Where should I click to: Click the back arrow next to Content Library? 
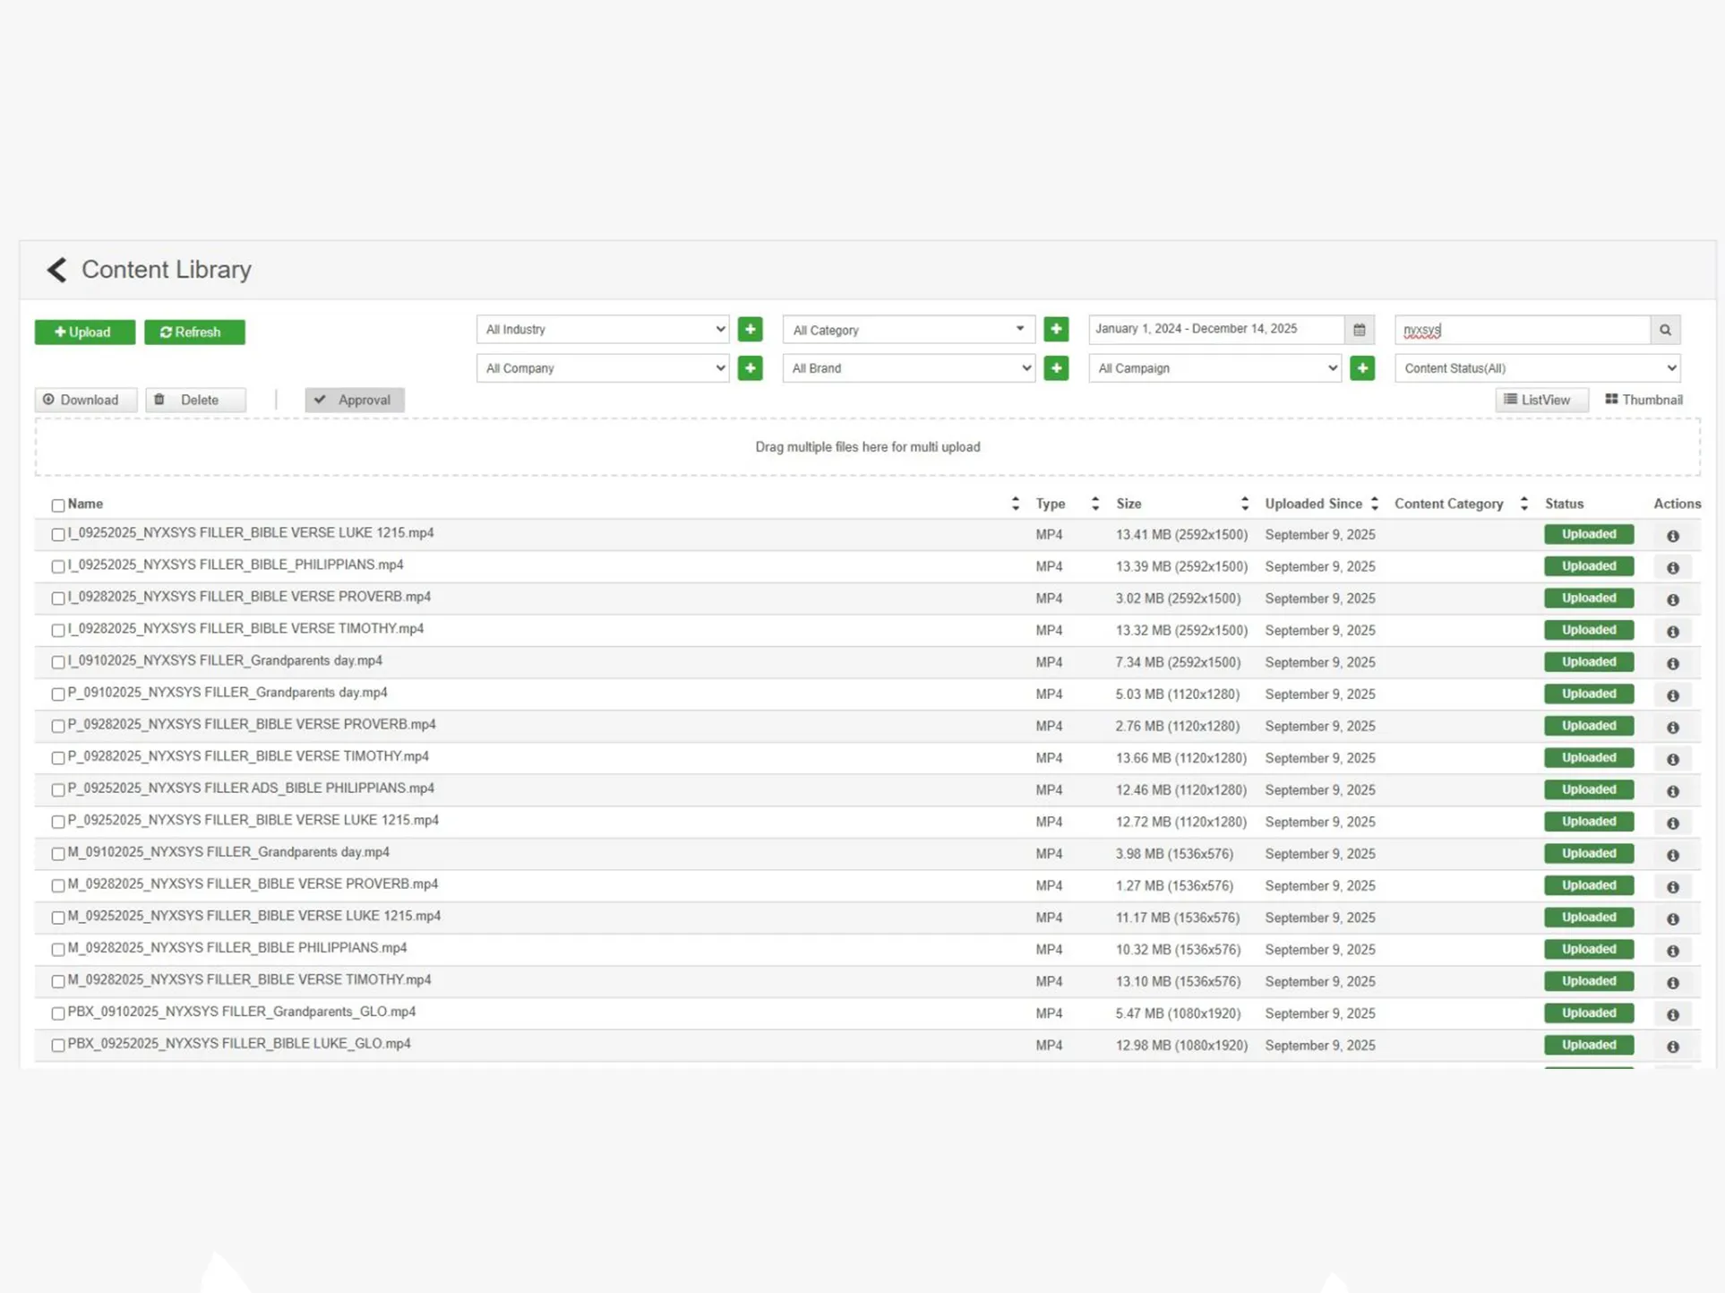(x=56, y=270)
